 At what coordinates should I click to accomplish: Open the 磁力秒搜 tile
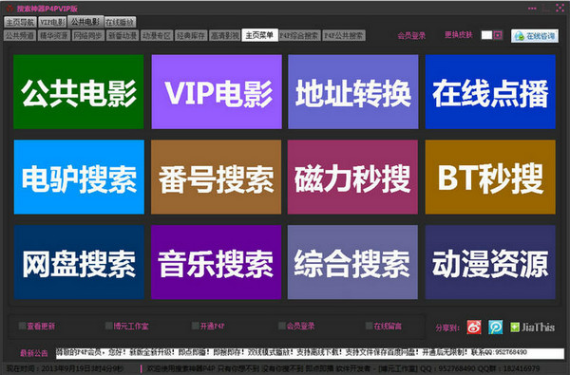352,177
